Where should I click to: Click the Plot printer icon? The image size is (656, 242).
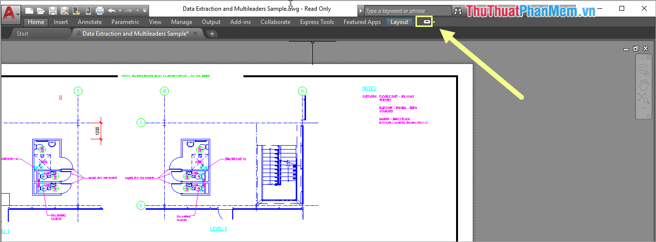pyautogui.click(x=100, y=11)
